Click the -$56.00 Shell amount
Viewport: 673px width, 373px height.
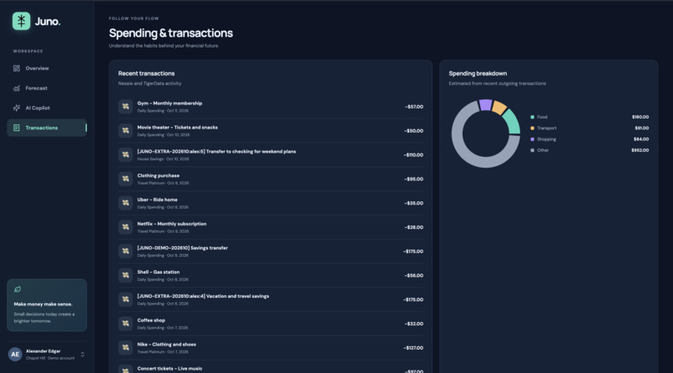414,275
